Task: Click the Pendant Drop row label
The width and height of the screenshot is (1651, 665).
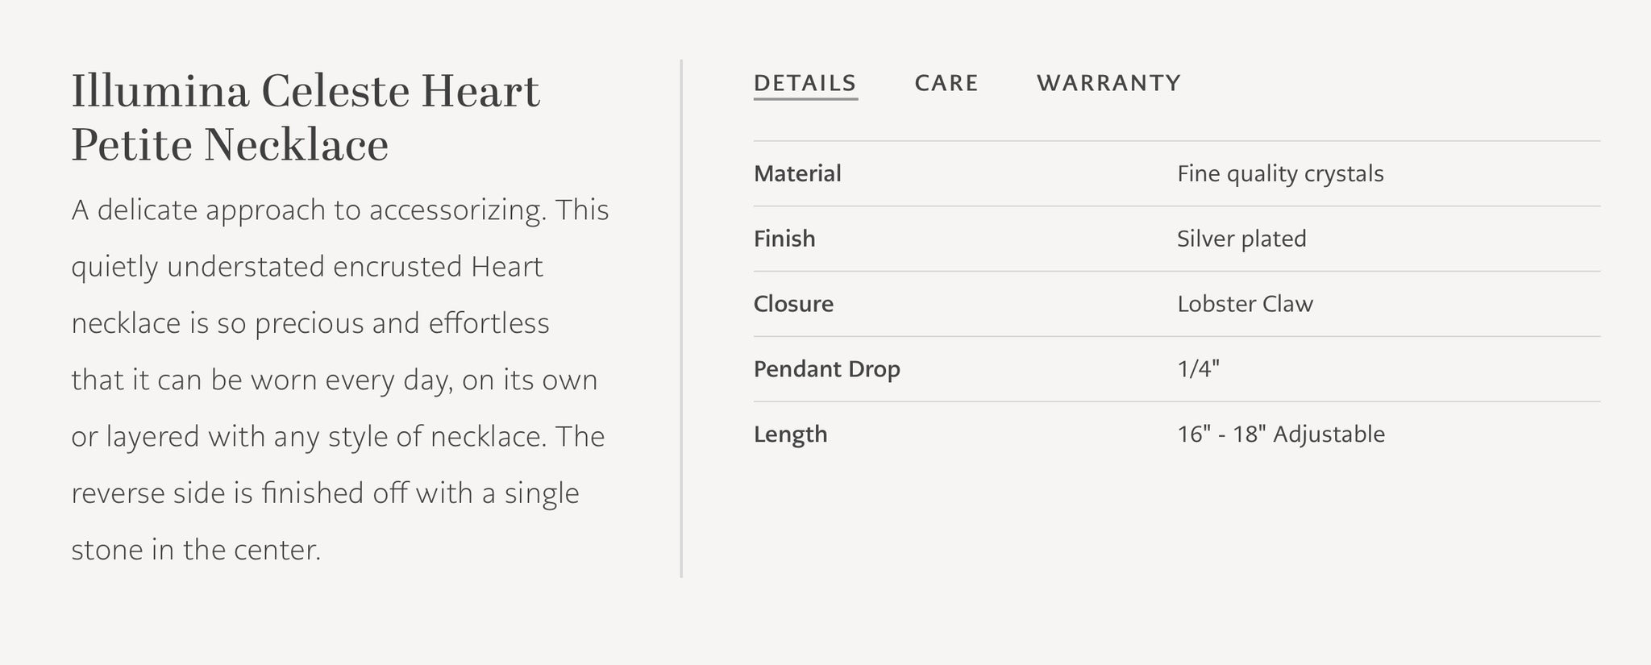Action: point(826,369)
